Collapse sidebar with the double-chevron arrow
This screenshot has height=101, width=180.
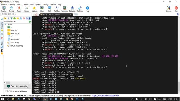tap(2, 19)
